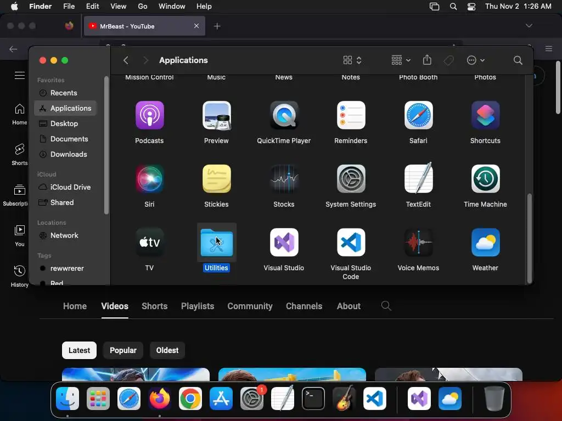Search in the Finder window
The height and width of the screenshot is (421, 562).
[518, 60]
